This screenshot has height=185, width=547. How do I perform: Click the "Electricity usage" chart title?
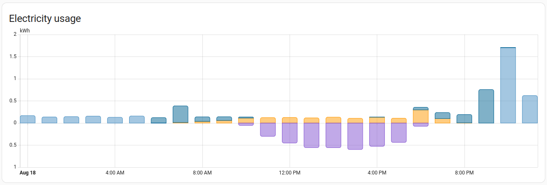pos(45,19)
